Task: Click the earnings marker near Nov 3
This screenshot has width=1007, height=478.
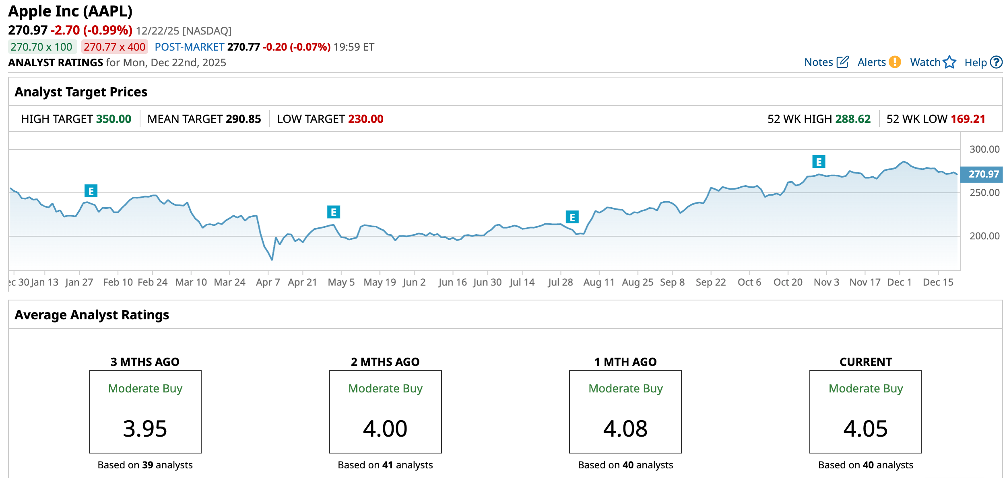Action: point(818,162)
